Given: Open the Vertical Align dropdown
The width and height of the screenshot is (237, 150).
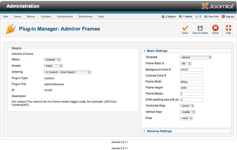Looking at the screenshot, I should pyautogui.click(x=188, y=112).
